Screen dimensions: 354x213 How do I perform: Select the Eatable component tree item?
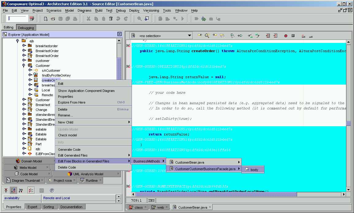41,134
